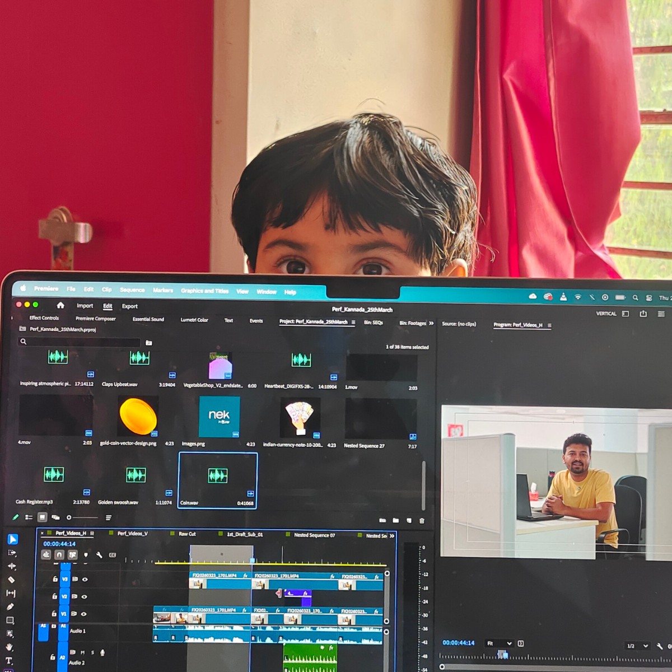Select the gold-coin-vector-design.png thumbnail
The height and width of the screenshot is (672, 672).
138,416
